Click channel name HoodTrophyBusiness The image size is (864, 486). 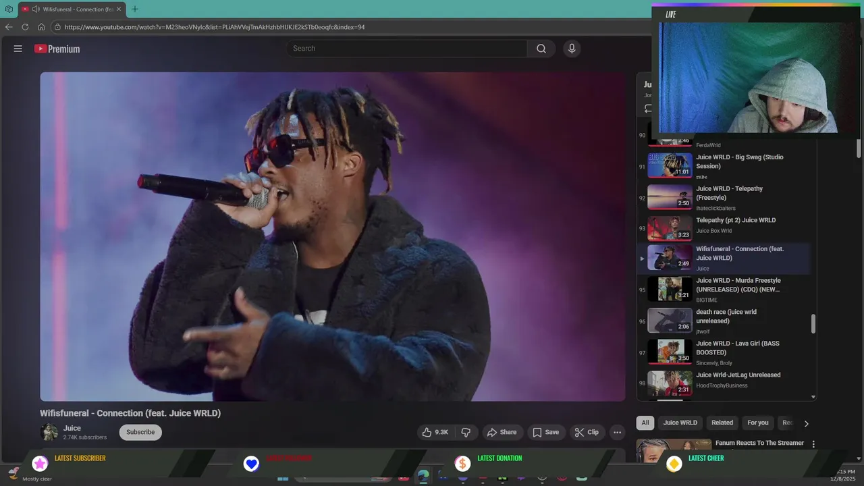pyautogui.click(x=722, y=385)
